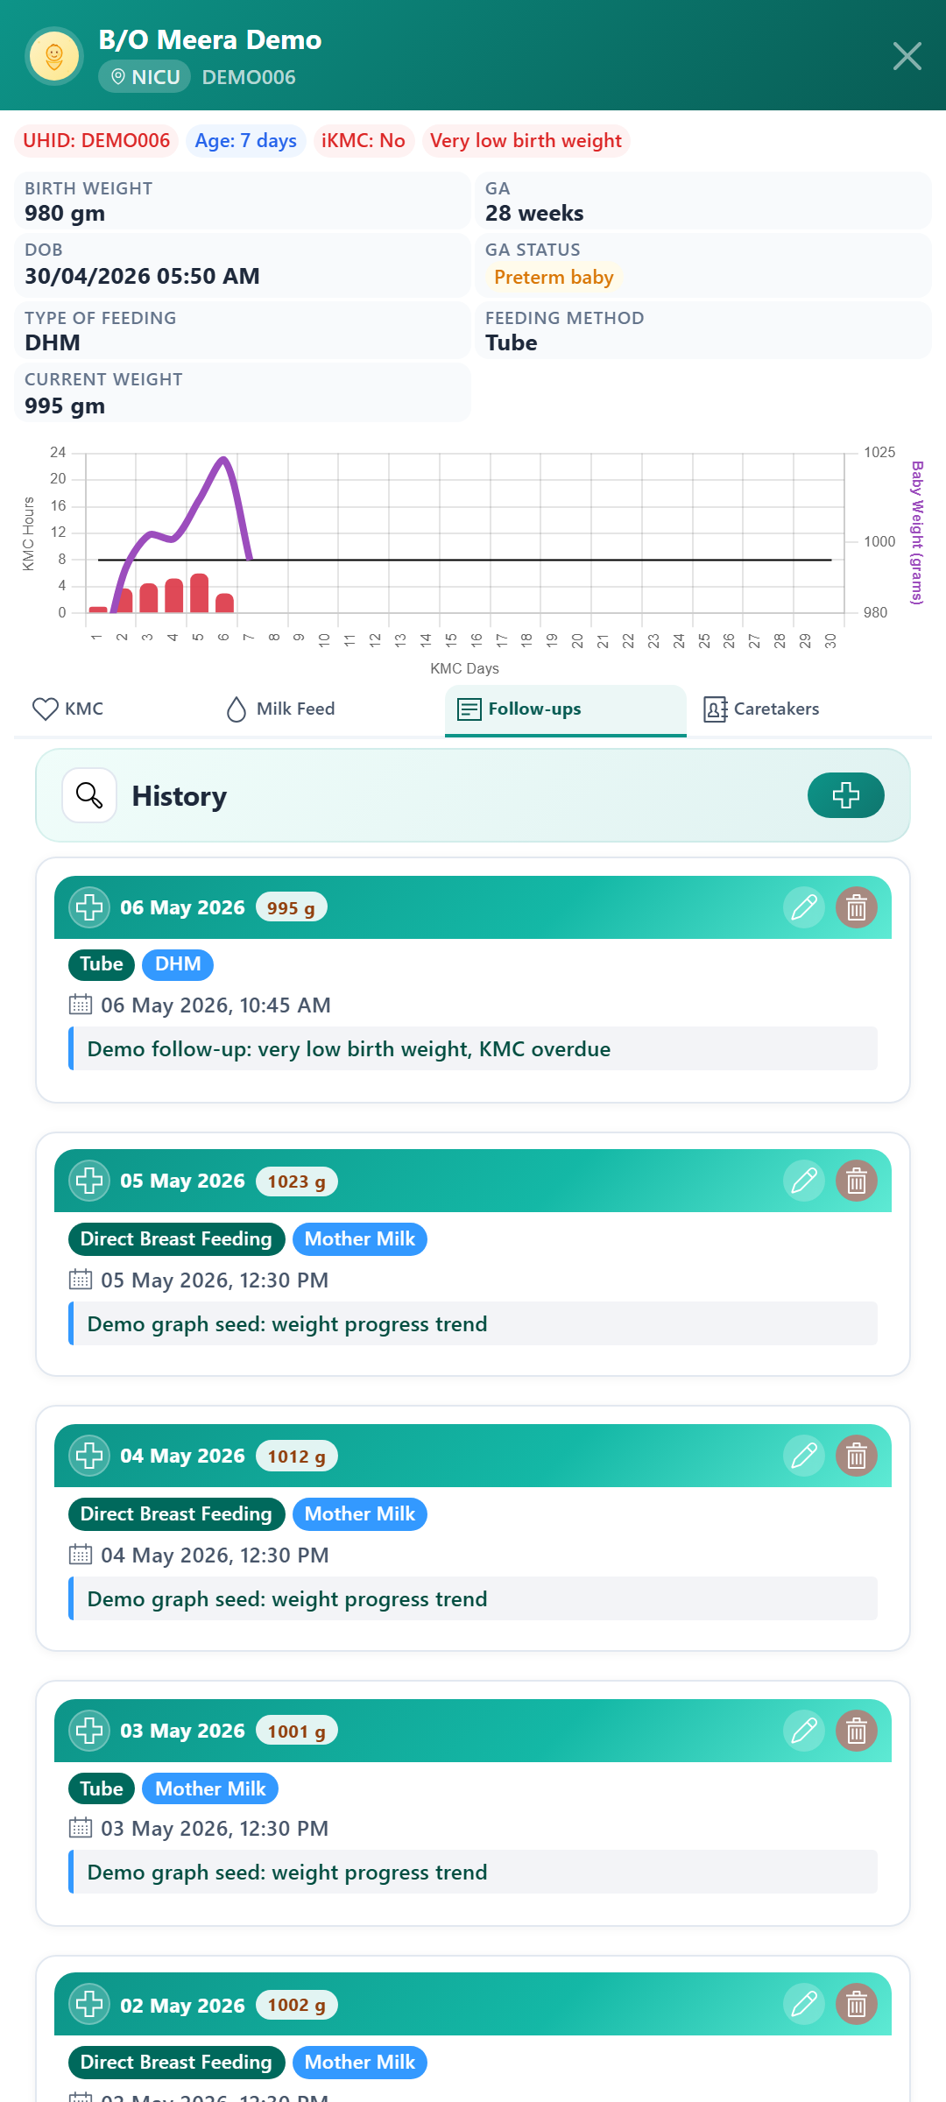Edit the 05 May 2026 follow-up
Image resolution: width=946 pixels, height=2102 pixels.
click(x=804, y=1181)
